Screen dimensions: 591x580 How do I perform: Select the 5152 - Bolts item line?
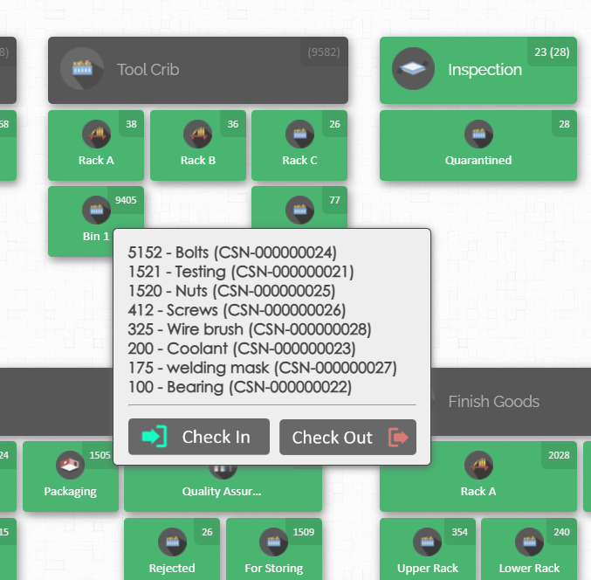[232, 252]
